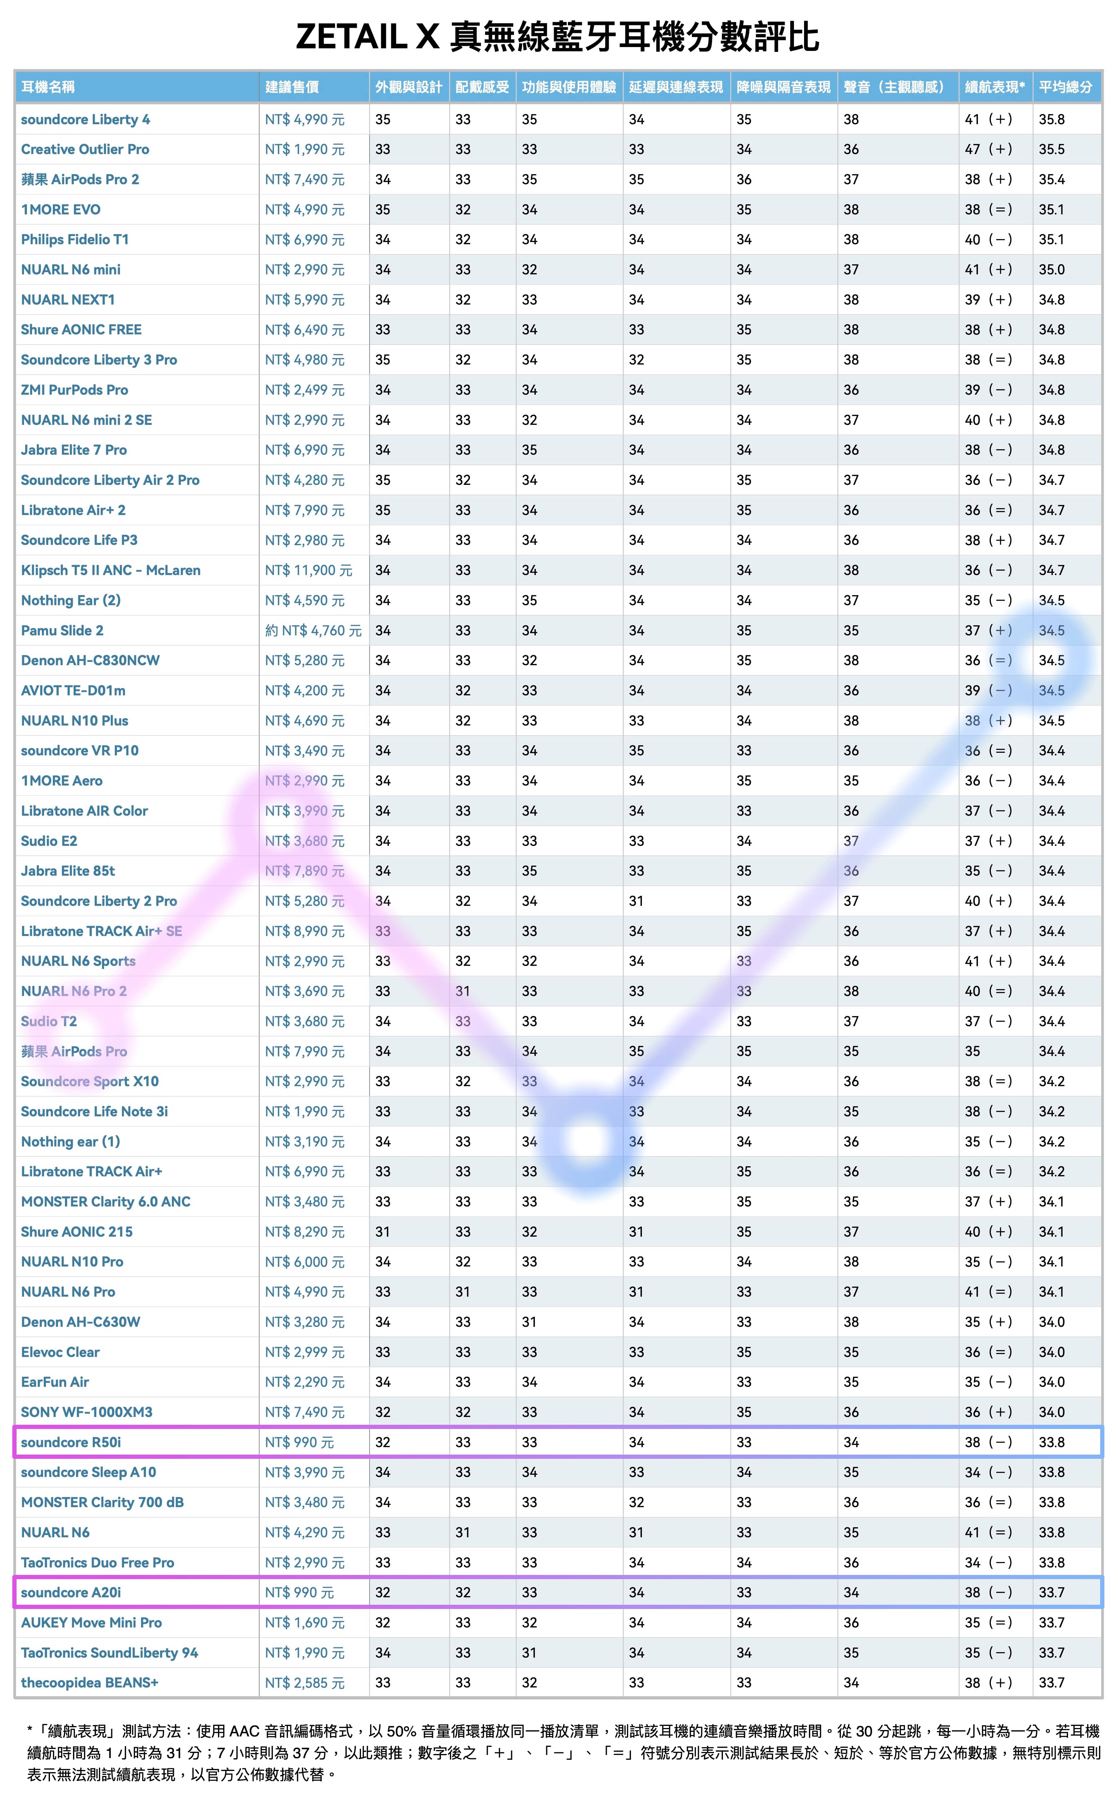Screen dimensions: 1118x1800
Task: Open the thecoopidea BEANS+ link
Action: [90, 1683]
